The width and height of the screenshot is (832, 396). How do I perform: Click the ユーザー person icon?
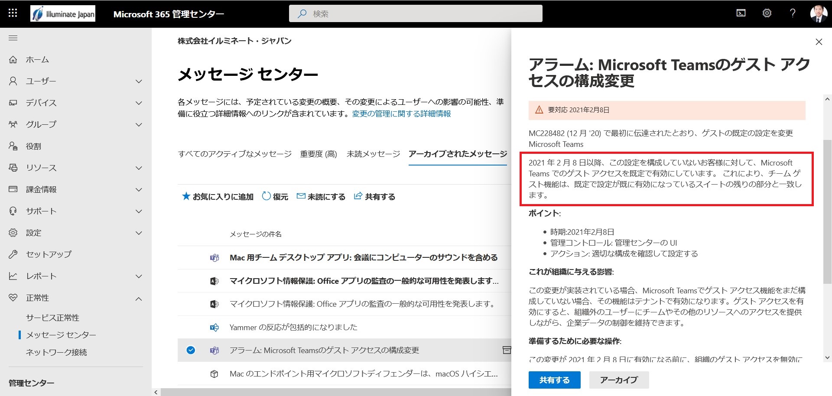[13, 81]
